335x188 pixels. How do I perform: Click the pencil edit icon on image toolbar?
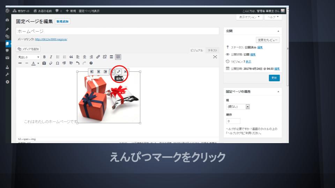119,72
